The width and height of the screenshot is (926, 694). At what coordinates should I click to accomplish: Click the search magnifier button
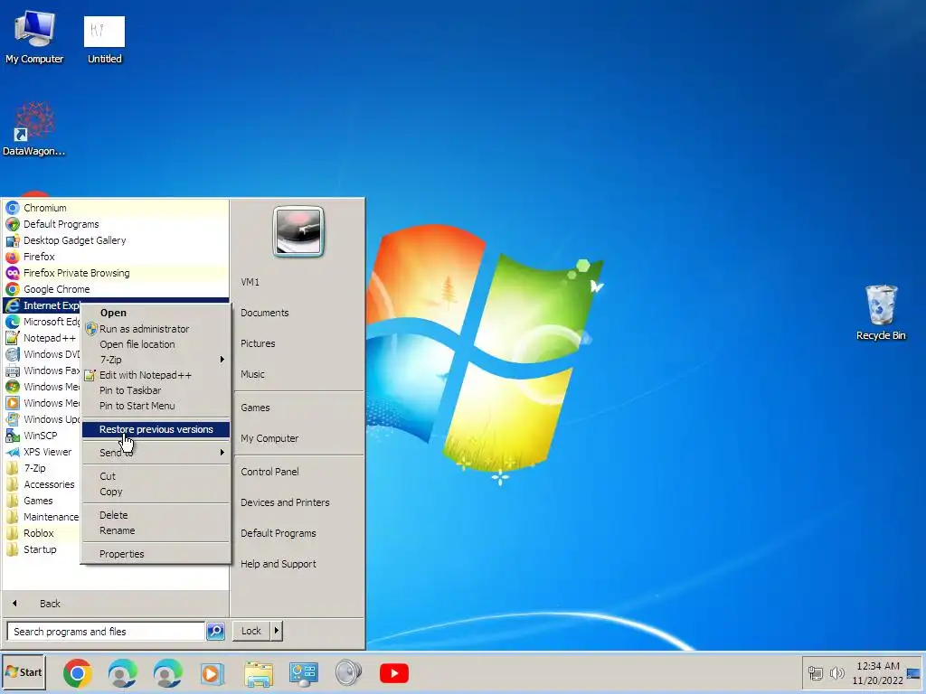click(215, 632)
